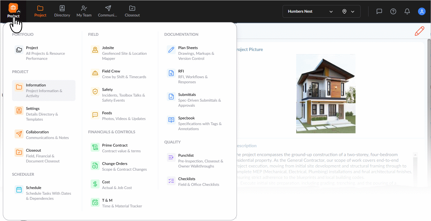Image resolution: width=431 pixels, height=221 pixels.
Task: Open the Jobsite location pin icon
Action: (95, 50)
